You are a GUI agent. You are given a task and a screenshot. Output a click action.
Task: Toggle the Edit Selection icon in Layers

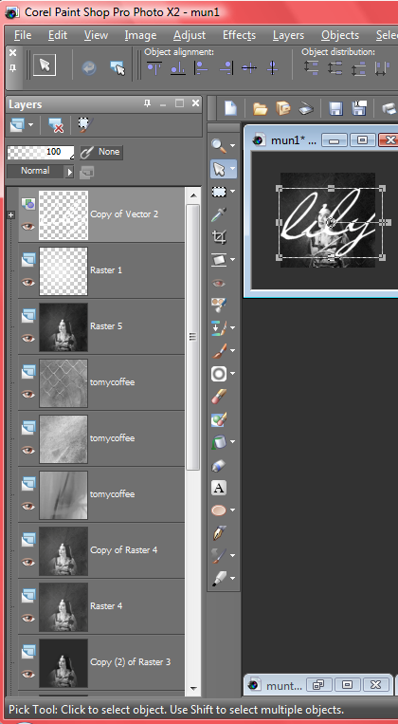click(86, 124)
